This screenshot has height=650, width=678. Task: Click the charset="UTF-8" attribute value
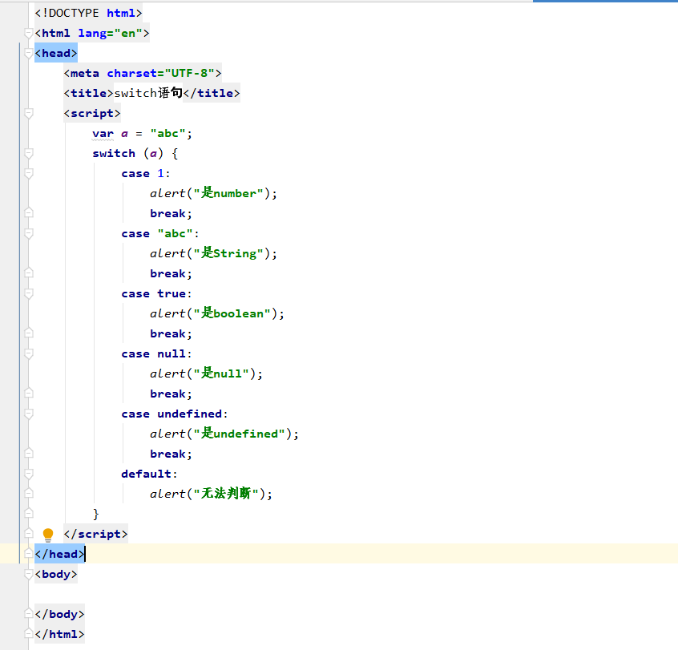(x=189, y=73)
